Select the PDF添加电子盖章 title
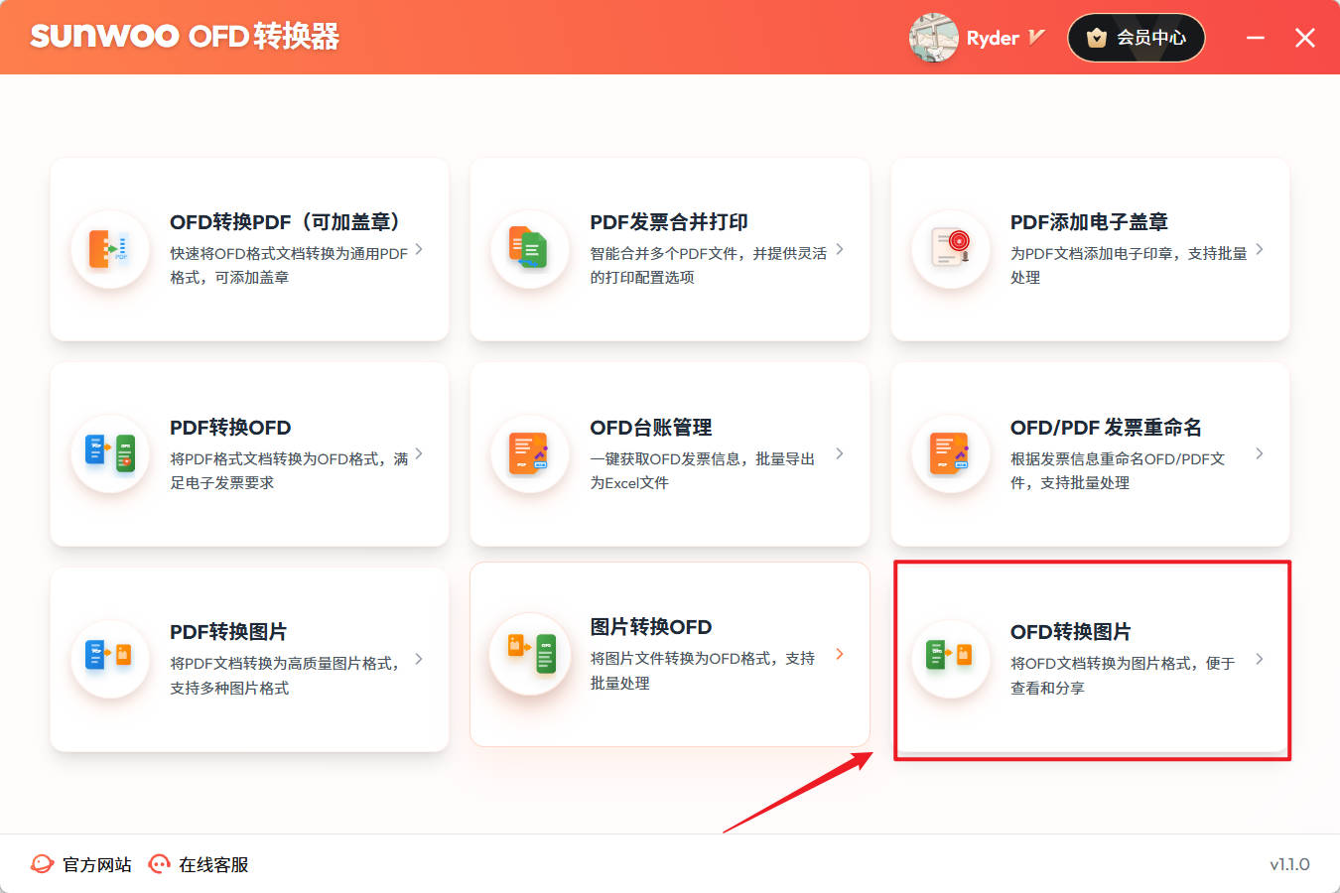This screenshot has width=1340, height=893. (1089, 222)
